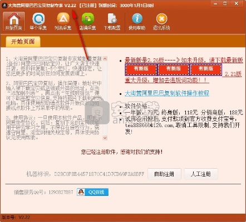This screenshot has width=246, height=222.
Task: Switch to the 开始页面 tab
Action: coord(23,42)
